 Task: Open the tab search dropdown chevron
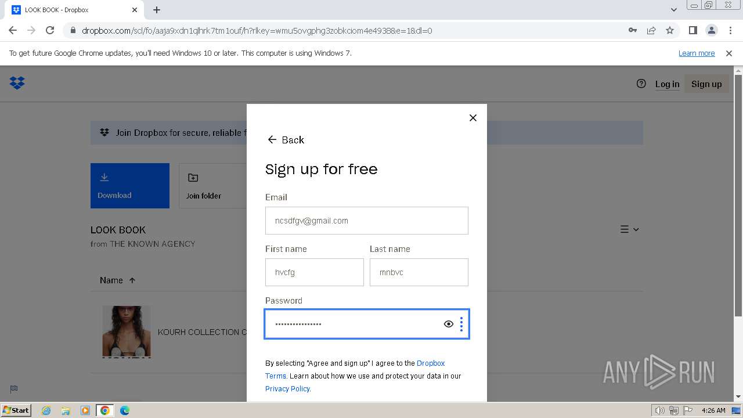coord(673,10)
